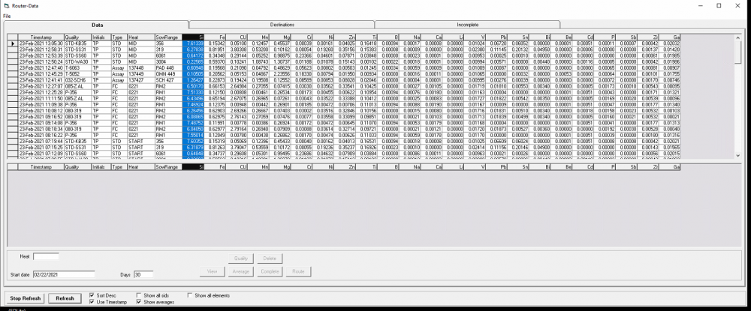This screenshot has width=751, height=311.
Task: Click the Ga value 0.02032
Action: [670, 43]
